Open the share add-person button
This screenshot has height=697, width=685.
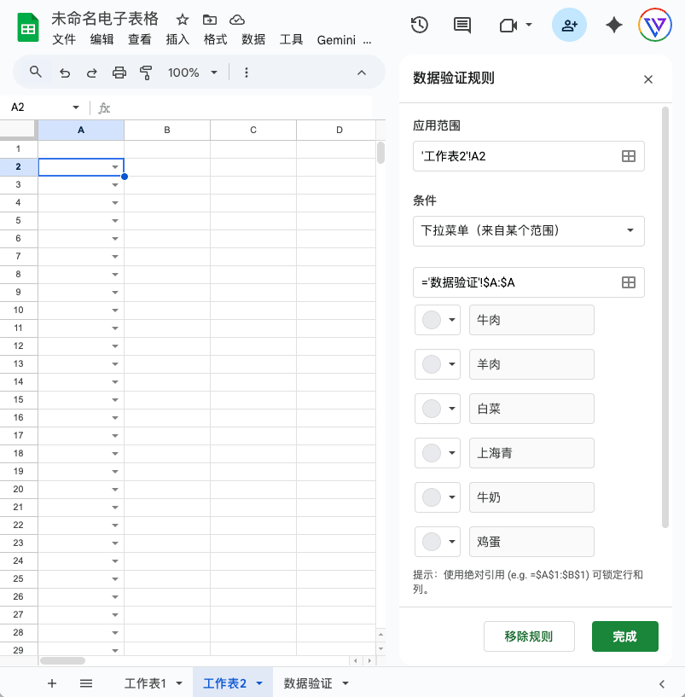coord(569,26)
